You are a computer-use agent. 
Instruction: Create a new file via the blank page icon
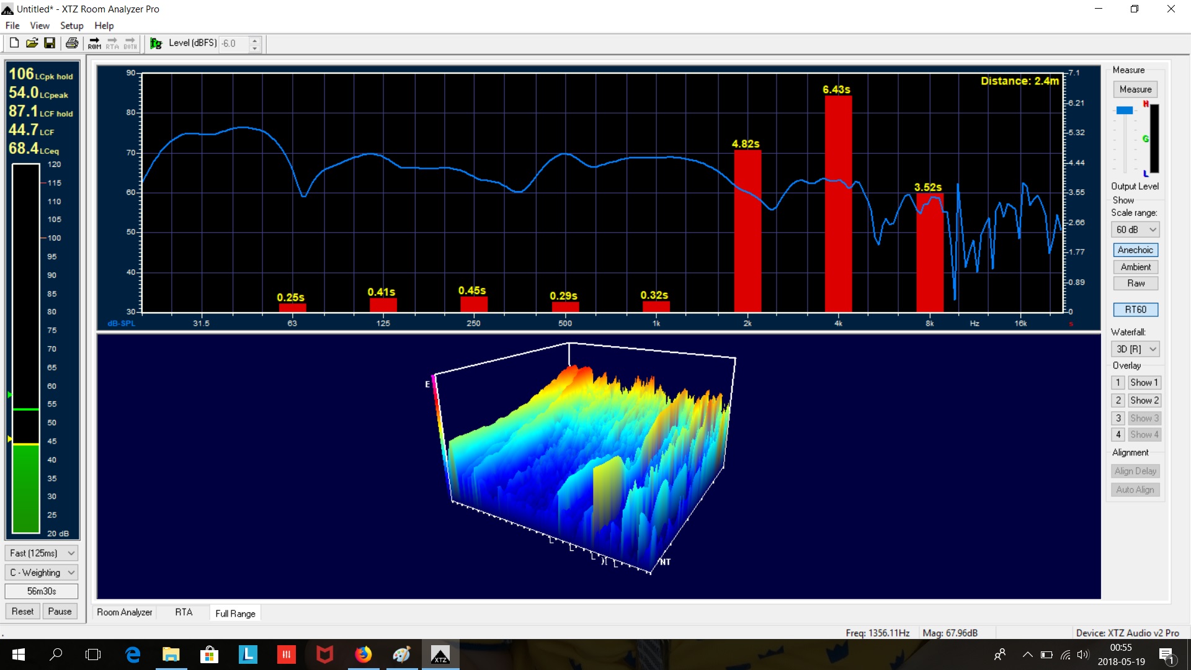pyautogui.click(x=13, y=42)
